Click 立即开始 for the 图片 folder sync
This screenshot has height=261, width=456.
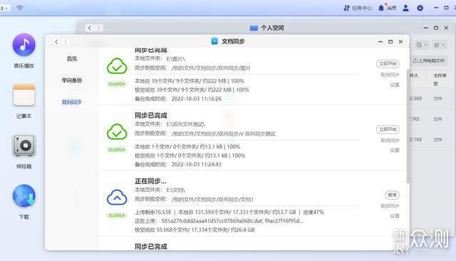tap(388, 64)
